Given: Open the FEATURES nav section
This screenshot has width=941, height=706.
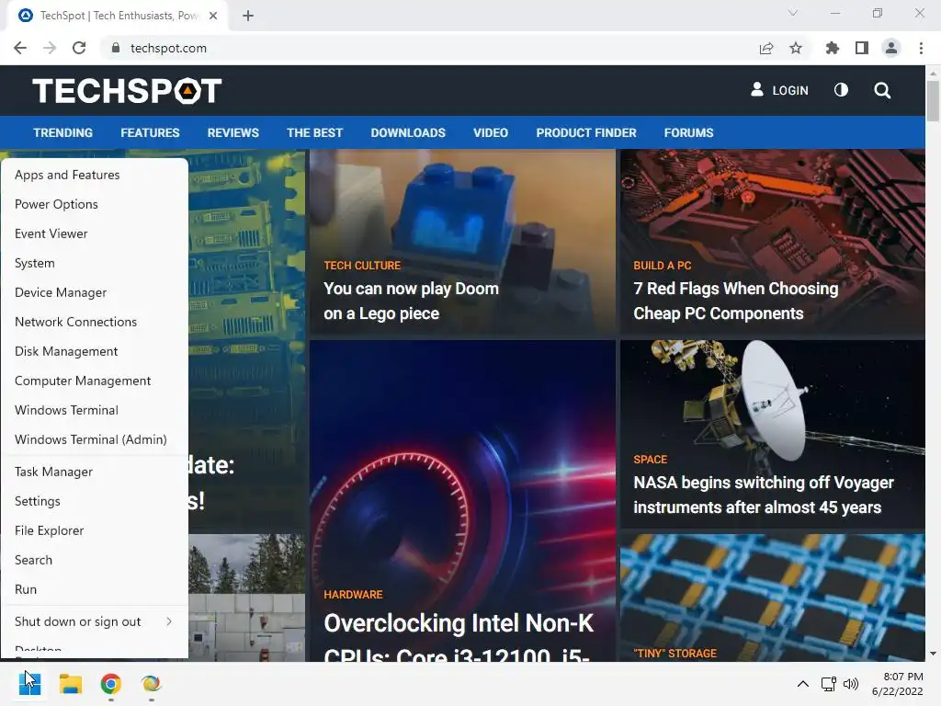Looking at the screenshot, I should (x=150, y=132).
